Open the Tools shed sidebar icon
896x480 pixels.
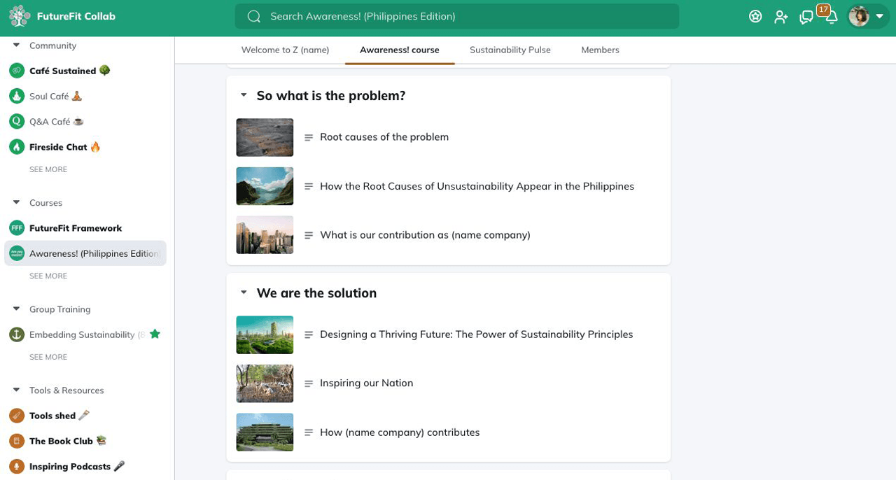tap(17, 416)
